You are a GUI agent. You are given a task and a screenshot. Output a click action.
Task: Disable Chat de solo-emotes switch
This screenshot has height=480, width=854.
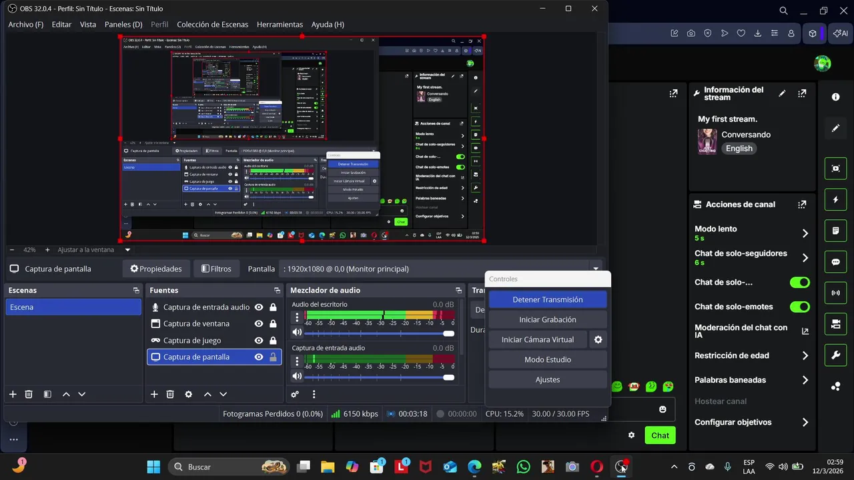(x=799, y=307)
